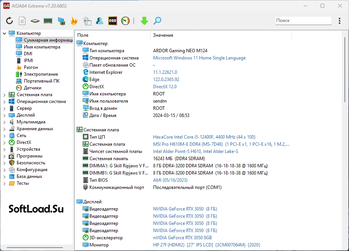This screenshot has height=251, width=349.
Task: Expand the Сервер tree node
Action: tap(4, 109)
